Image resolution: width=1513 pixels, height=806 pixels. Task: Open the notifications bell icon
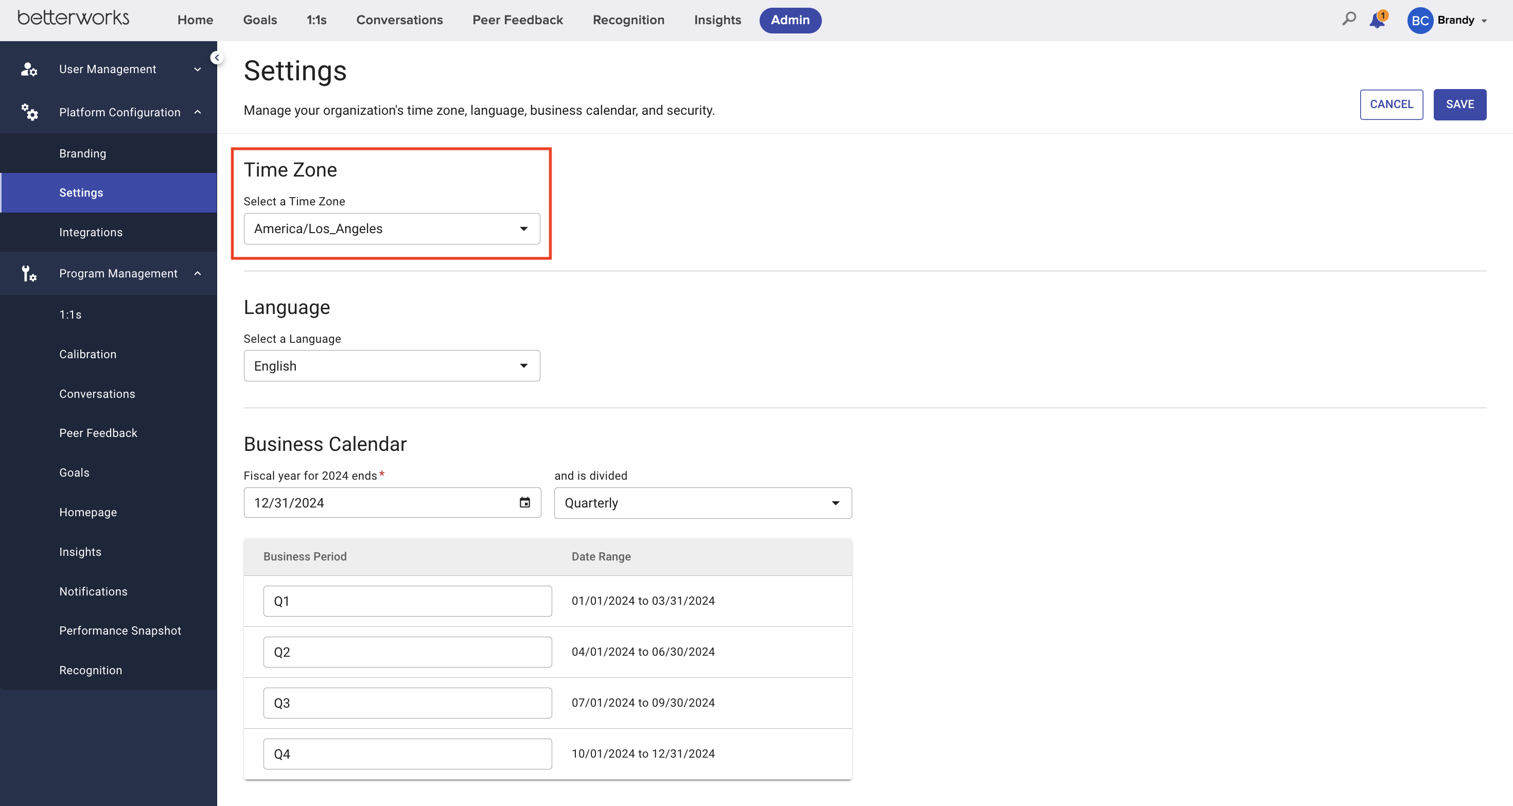[1377, 20]
